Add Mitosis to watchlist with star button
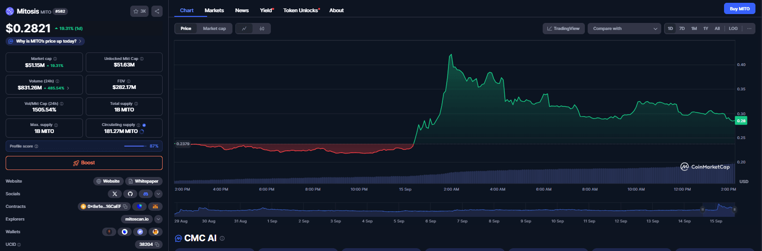 pyautogui.click(x=139, y=11)
